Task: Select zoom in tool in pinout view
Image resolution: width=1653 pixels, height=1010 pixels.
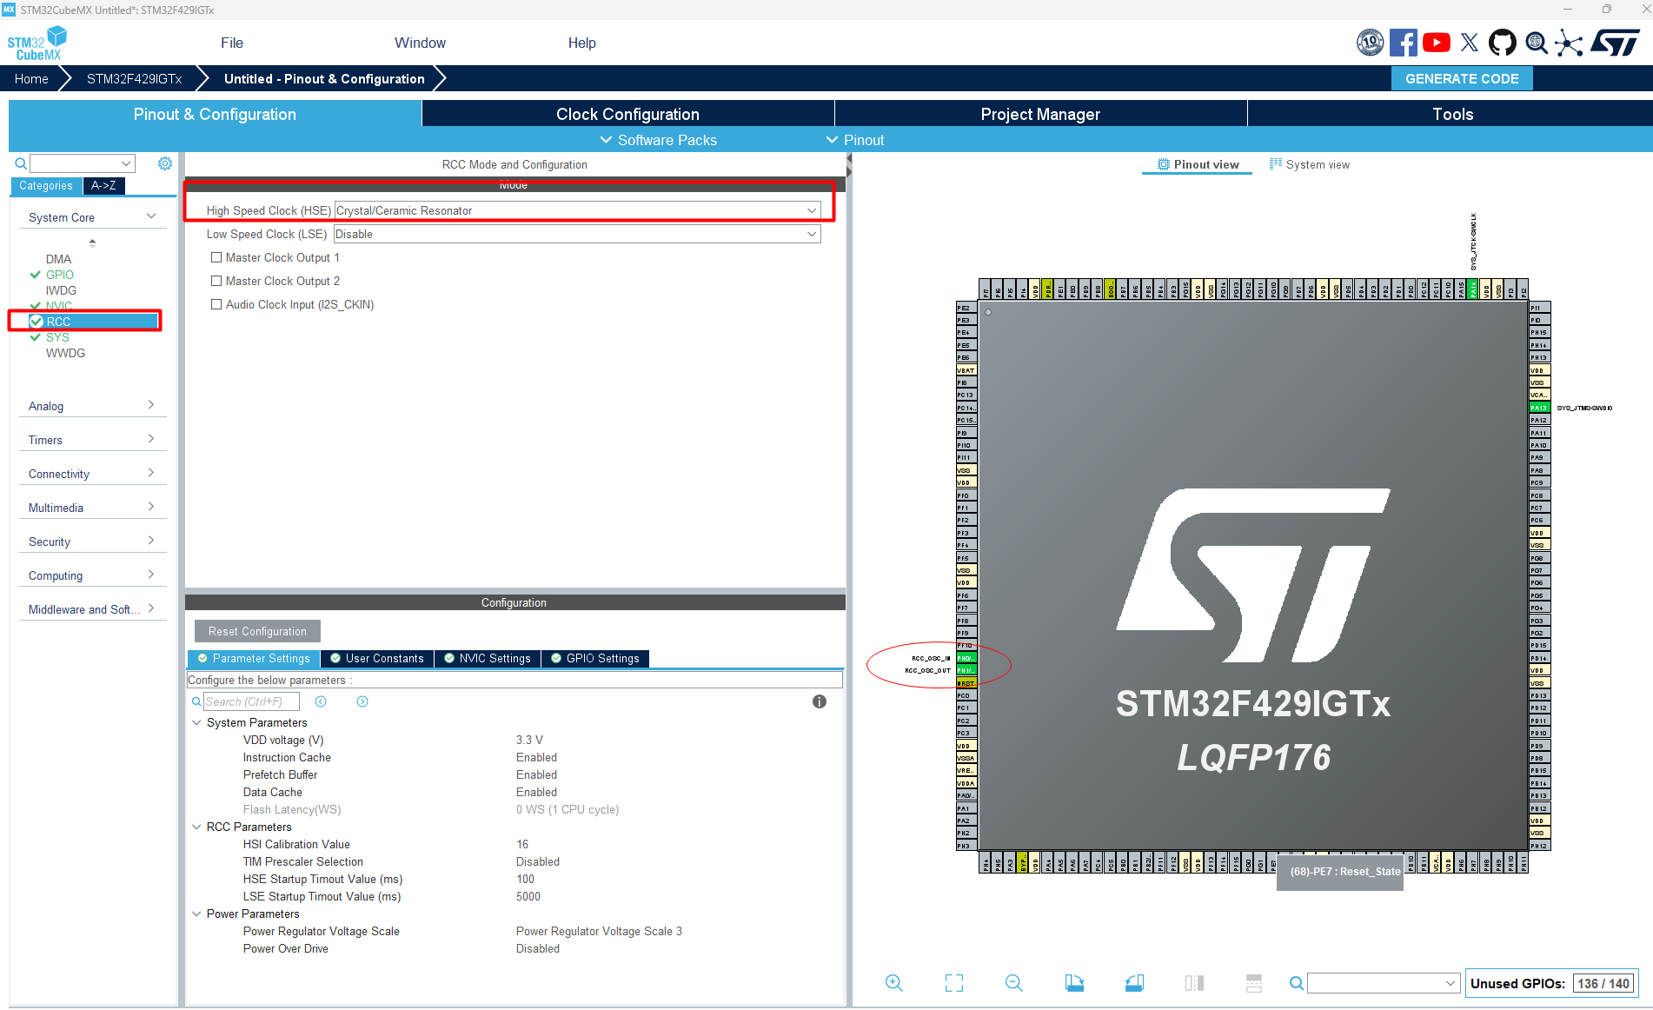Action: [893, 983]
